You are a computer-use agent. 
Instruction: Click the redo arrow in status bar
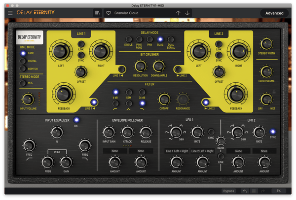click(x=262, y=191)
